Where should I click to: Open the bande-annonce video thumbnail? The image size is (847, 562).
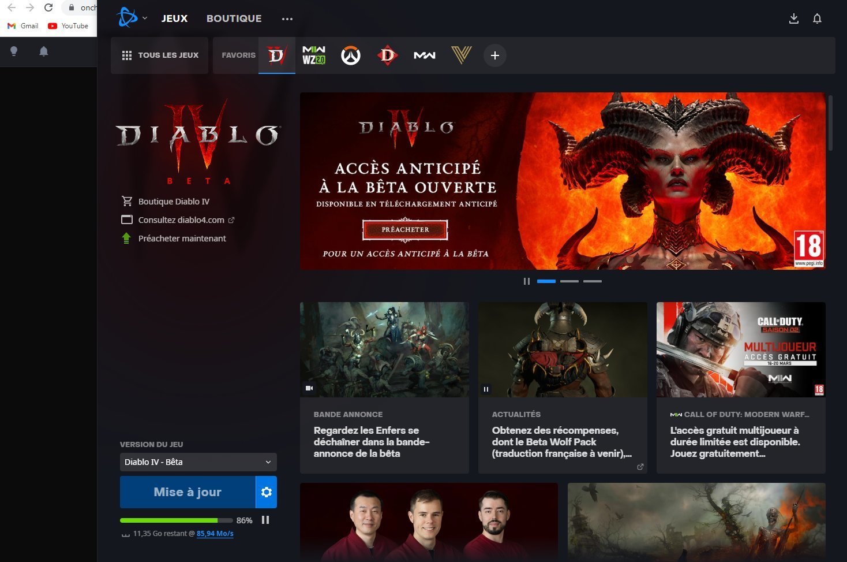point(384,349)
